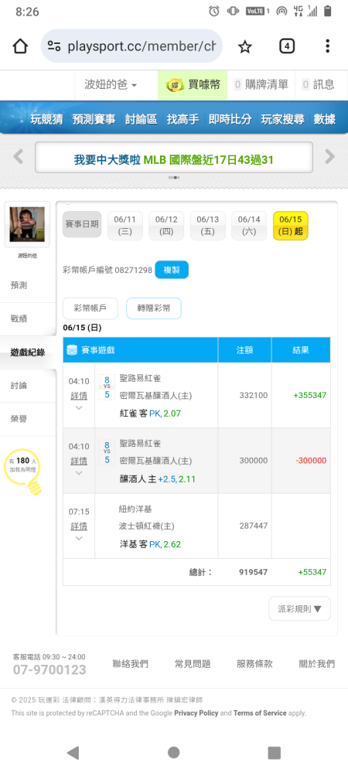
Task: Go to previous banner with left arrow
Action: [19, 157]
